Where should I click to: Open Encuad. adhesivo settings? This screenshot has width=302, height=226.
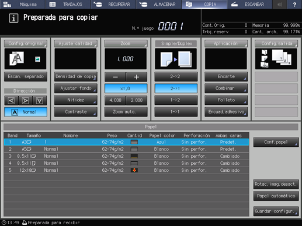tap(226, 112)
